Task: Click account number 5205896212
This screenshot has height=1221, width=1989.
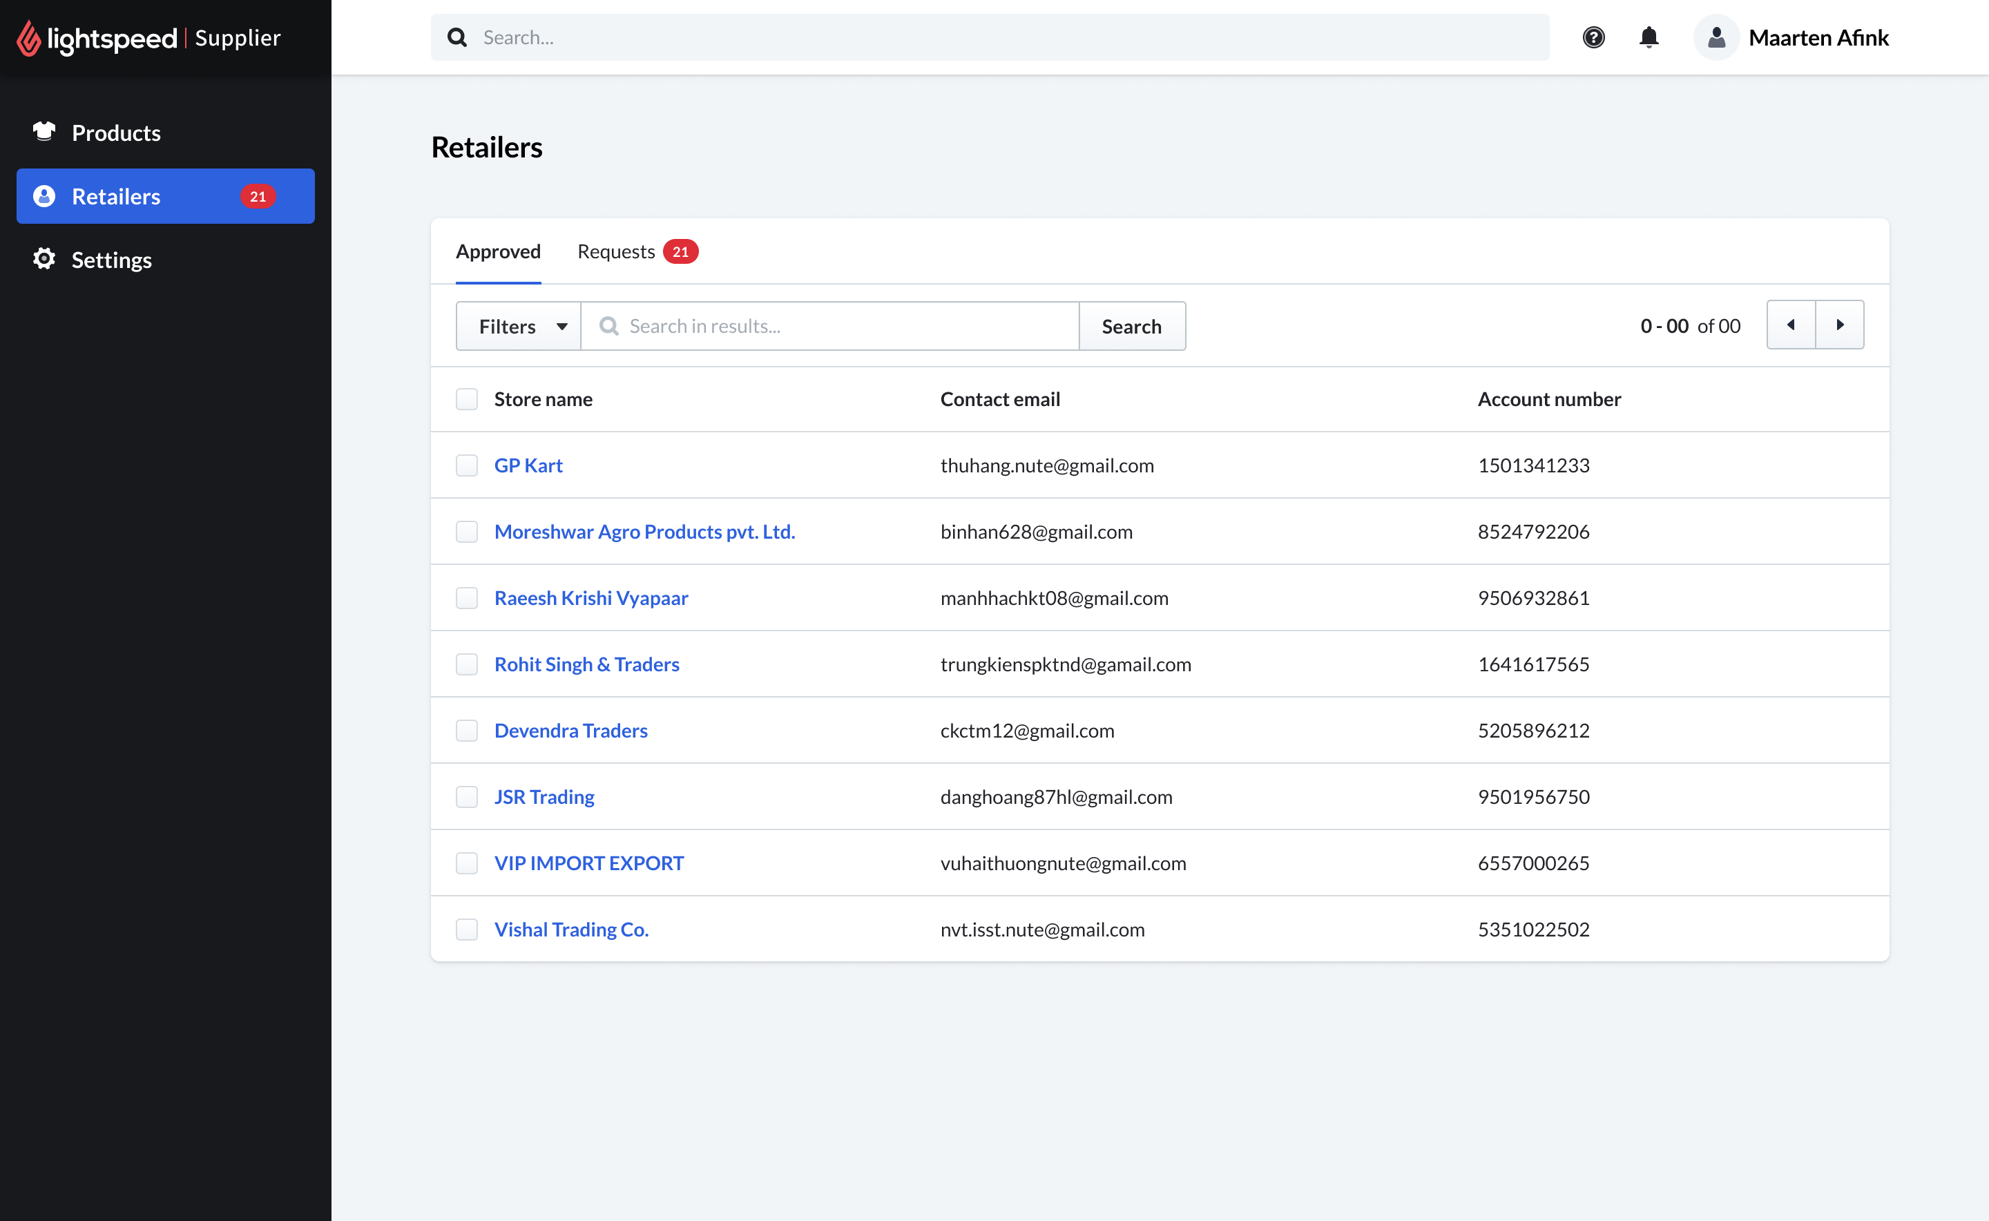Action: point(1534,730)
